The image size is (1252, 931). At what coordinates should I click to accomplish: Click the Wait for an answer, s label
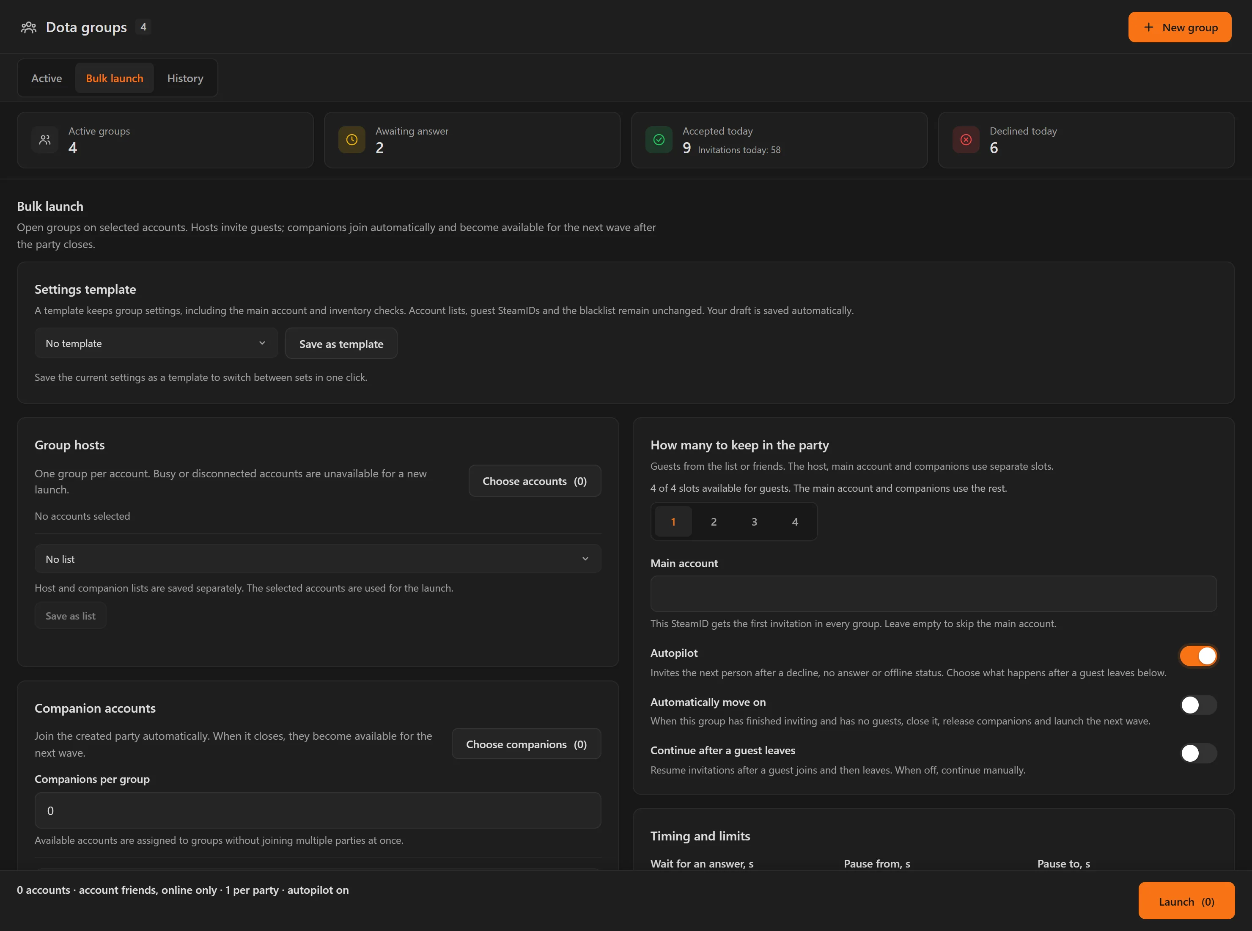tap(702, 863)
